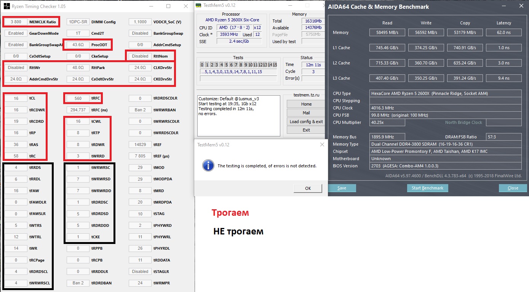Close the TestMem5 completion dialog with X
This screenshot has height=292, width=529.
pos(322,145)
